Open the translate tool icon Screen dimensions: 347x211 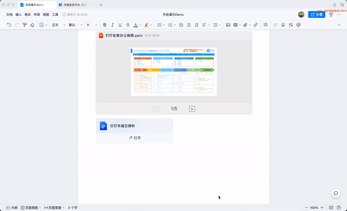(291, 25)
